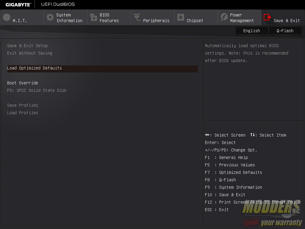The height and width of the screenshot is (229, 305).
Task: Open the M.I.T. tab
Action: pyautogui.click(x=20, y=21)
